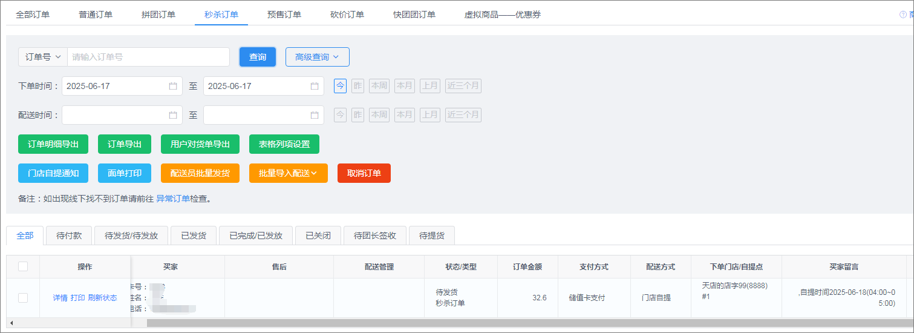The width and height of the screenshot is (914, 333).
Task: Expand the 高级查询 dropdown
Action: pyautogui.click(x=318, y=57)
